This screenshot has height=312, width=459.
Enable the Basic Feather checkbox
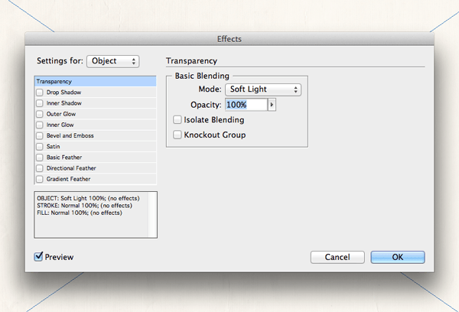tap(40, 158)
